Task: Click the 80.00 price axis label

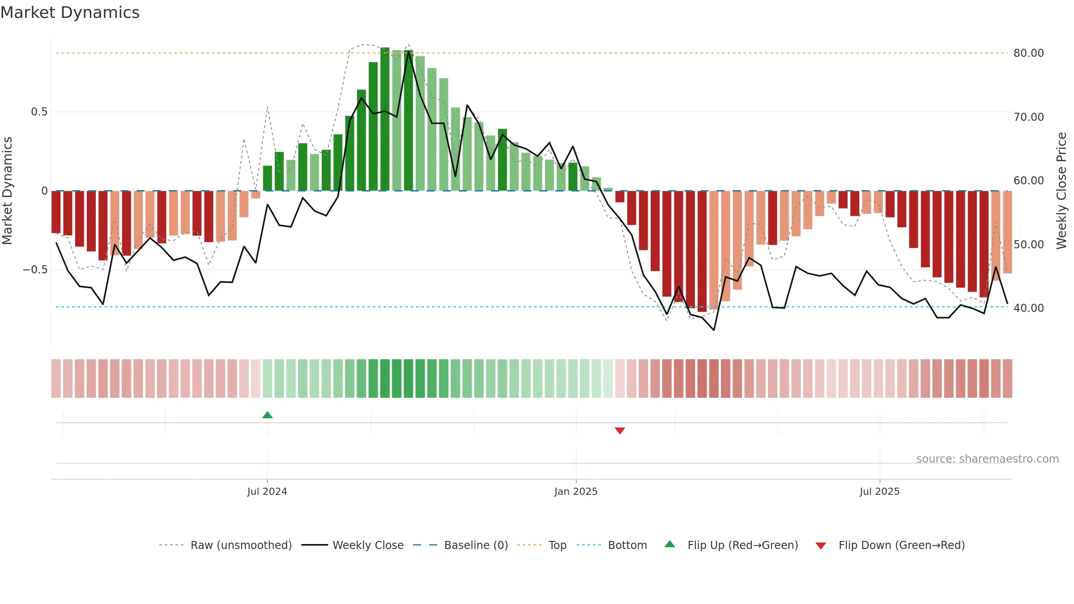Action: pos(1029,53)
